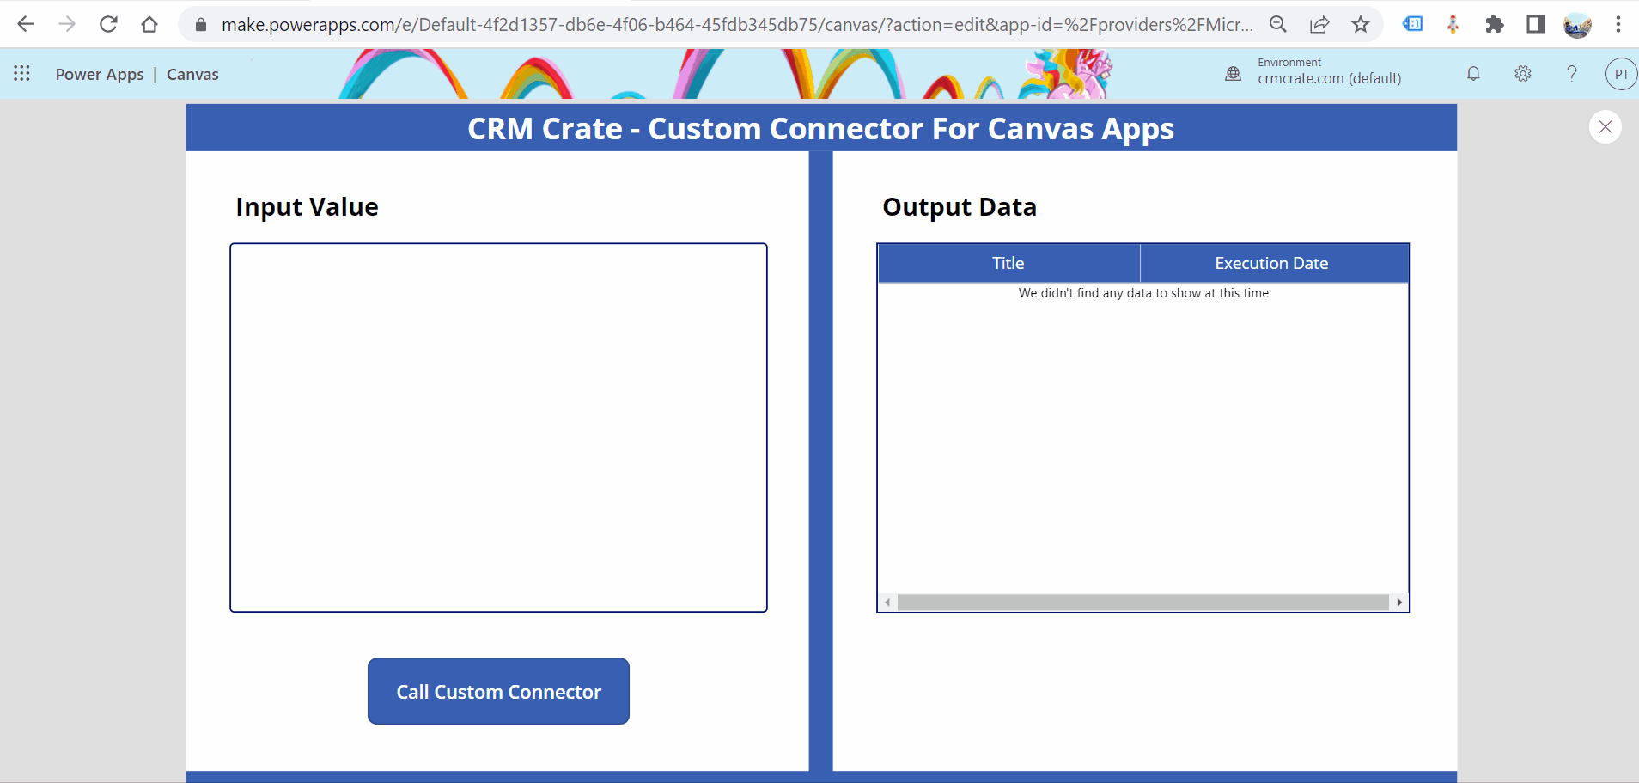Open Power Apps settings gear
This screenshot has width=1639, height=783.
click(1523, 74)
